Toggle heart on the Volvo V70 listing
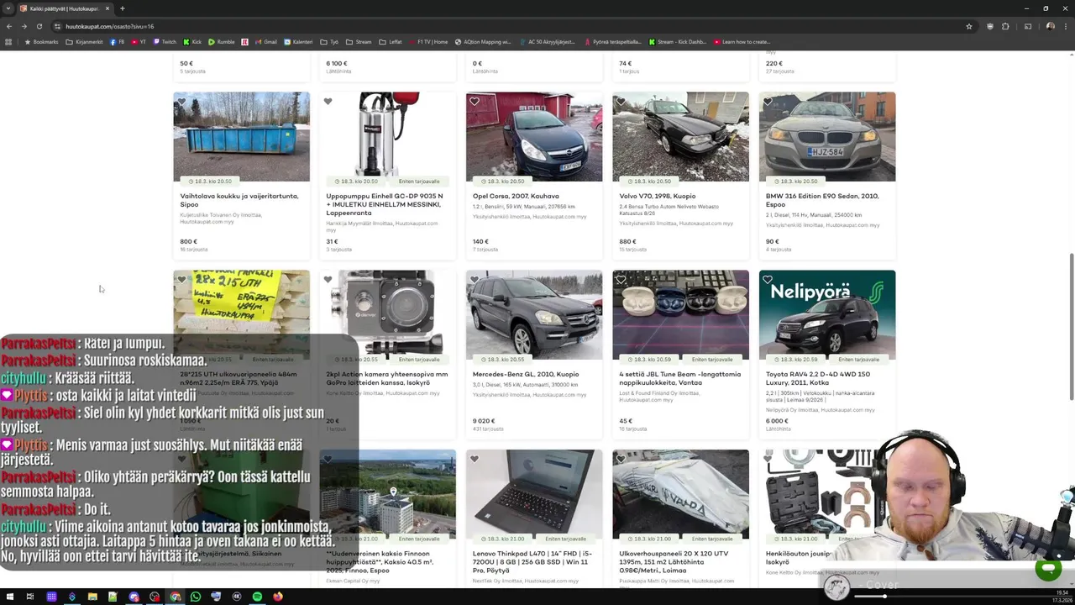The height and width of the screenshot is (605, 1075). coord(621,102)
